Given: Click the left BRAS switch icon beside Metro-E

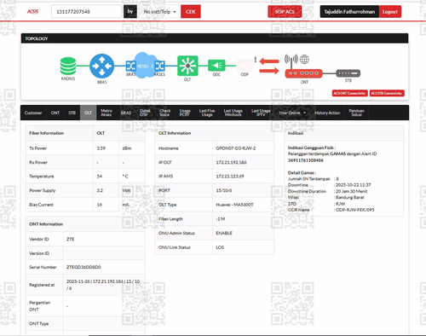Looking at the screenshot, I should 130,66.
